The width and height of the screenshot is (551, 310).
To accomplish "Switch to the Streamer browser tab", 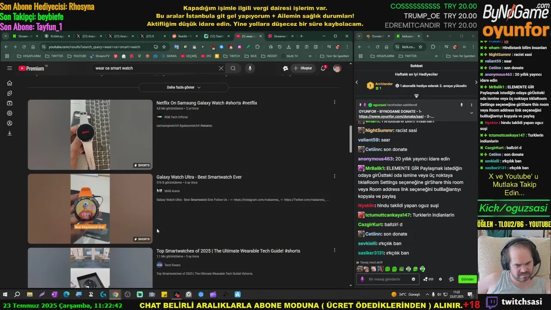I will [x=280, y=36].
